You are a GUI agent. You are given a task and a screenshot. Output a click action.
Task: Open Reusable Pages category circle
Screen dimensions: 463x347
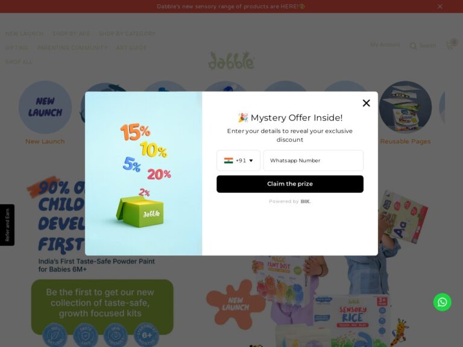click(x=405, y=107)
